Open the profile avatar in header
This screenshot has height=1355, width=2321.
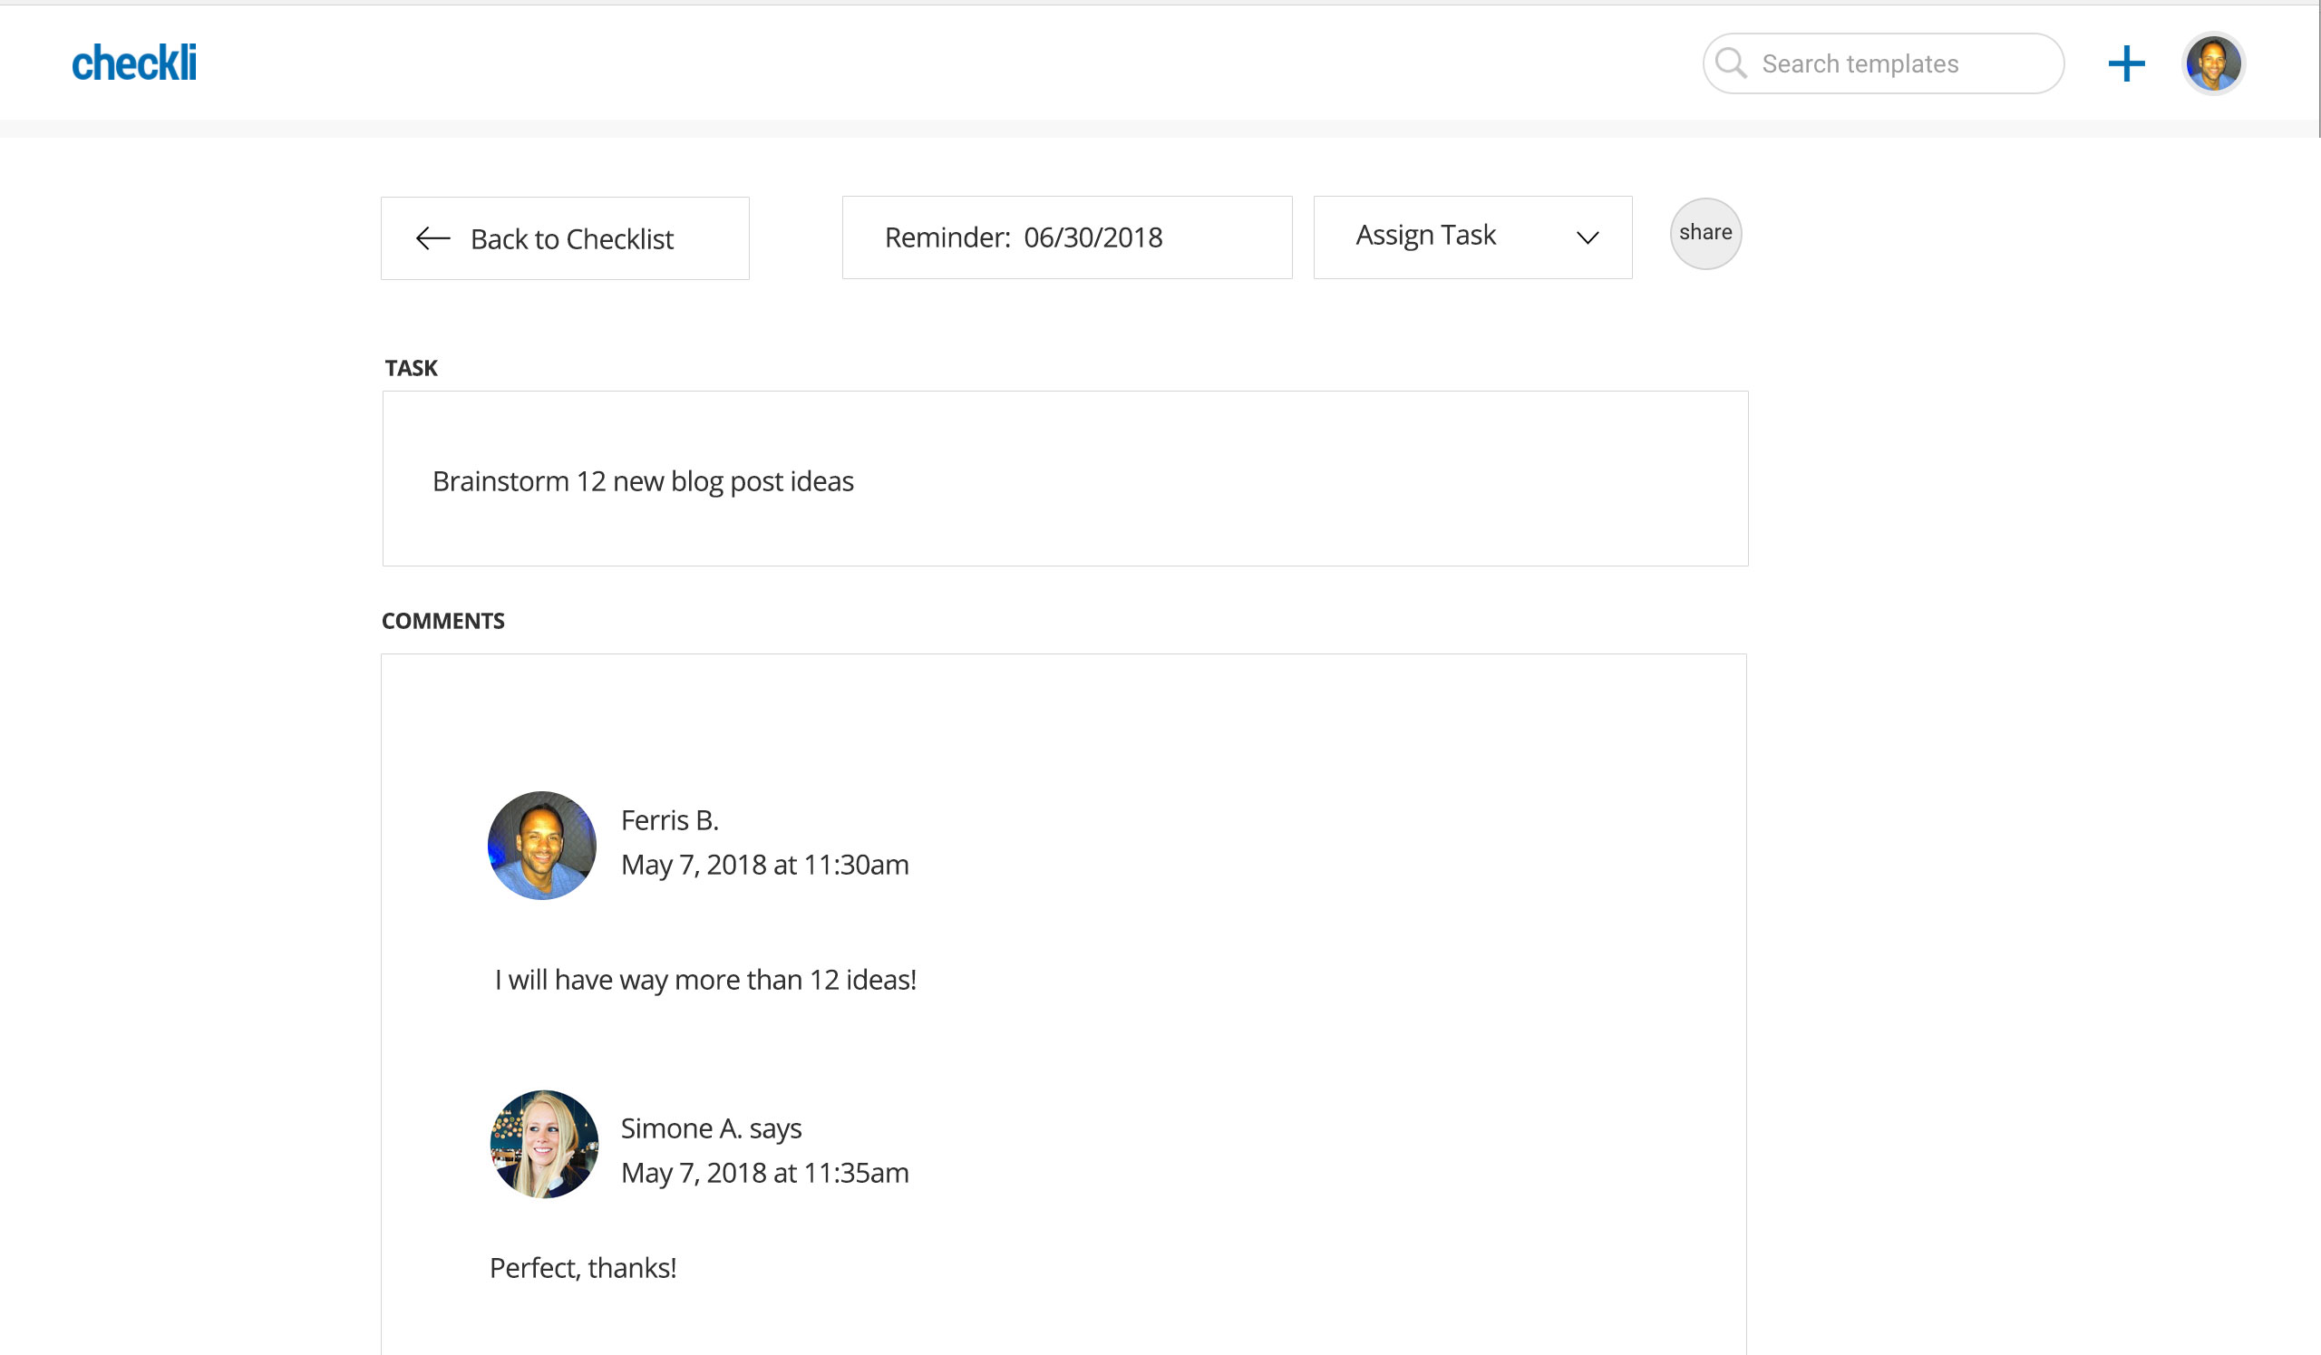[x=2212, y=63]
